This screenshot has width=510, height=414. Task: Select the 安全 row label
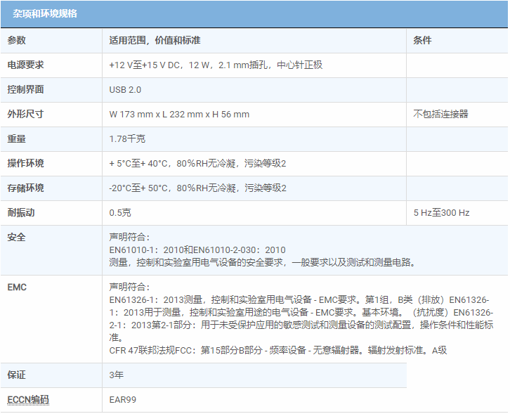17,238
